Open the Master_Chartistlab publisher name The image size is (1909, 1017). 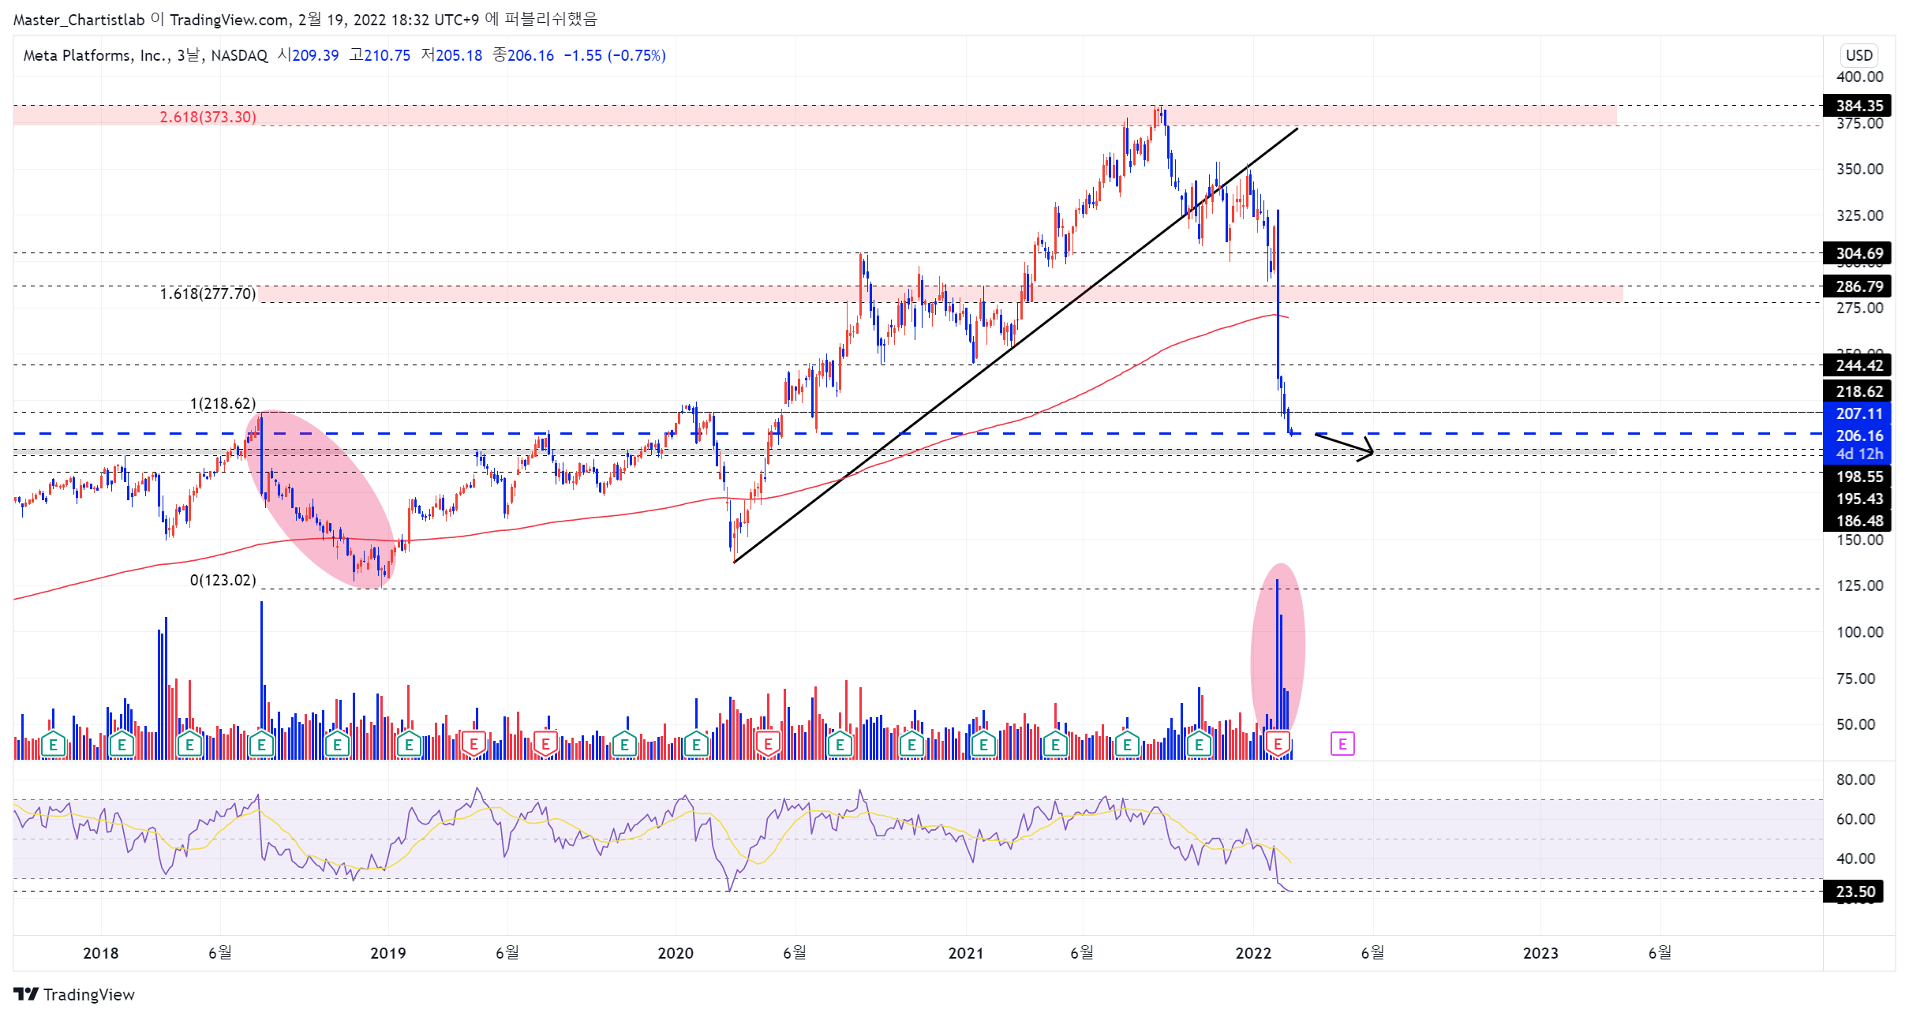pos(79,20)
